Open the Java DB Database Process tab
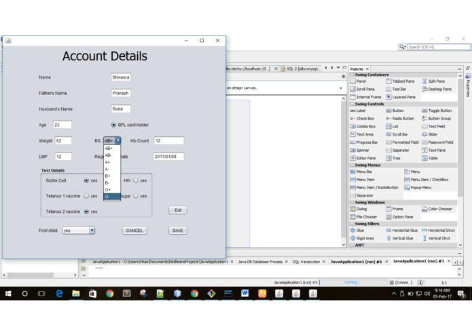472x335 pixels. 260,262
